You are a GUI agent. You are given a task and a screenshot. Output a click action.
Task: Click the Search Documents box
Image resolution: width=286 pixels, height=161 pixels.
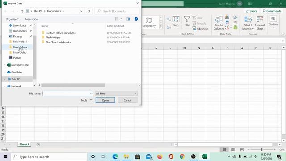[x=117, y=11]
